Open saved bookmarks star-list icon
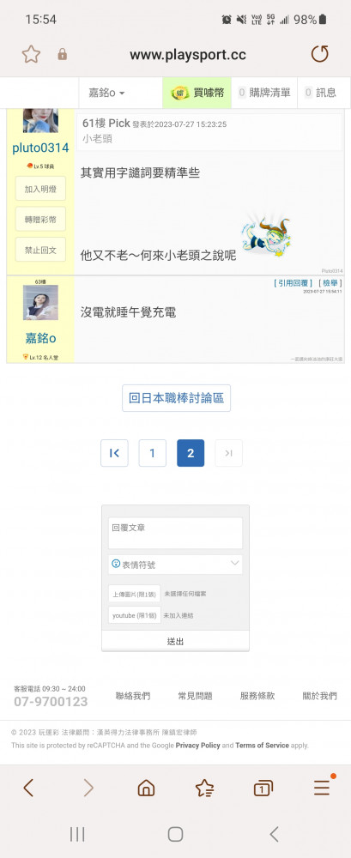 [x=205, y=788]
